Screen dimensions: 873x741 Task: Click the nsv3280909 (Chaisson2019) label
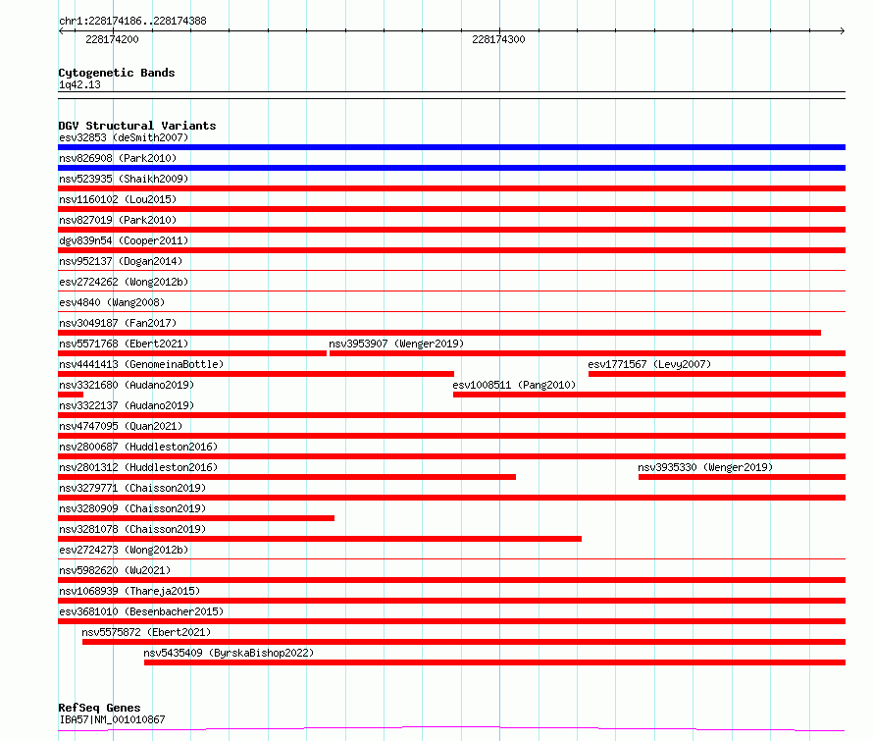coord(132,508)
